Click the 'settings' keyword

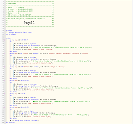click(9, 30)
